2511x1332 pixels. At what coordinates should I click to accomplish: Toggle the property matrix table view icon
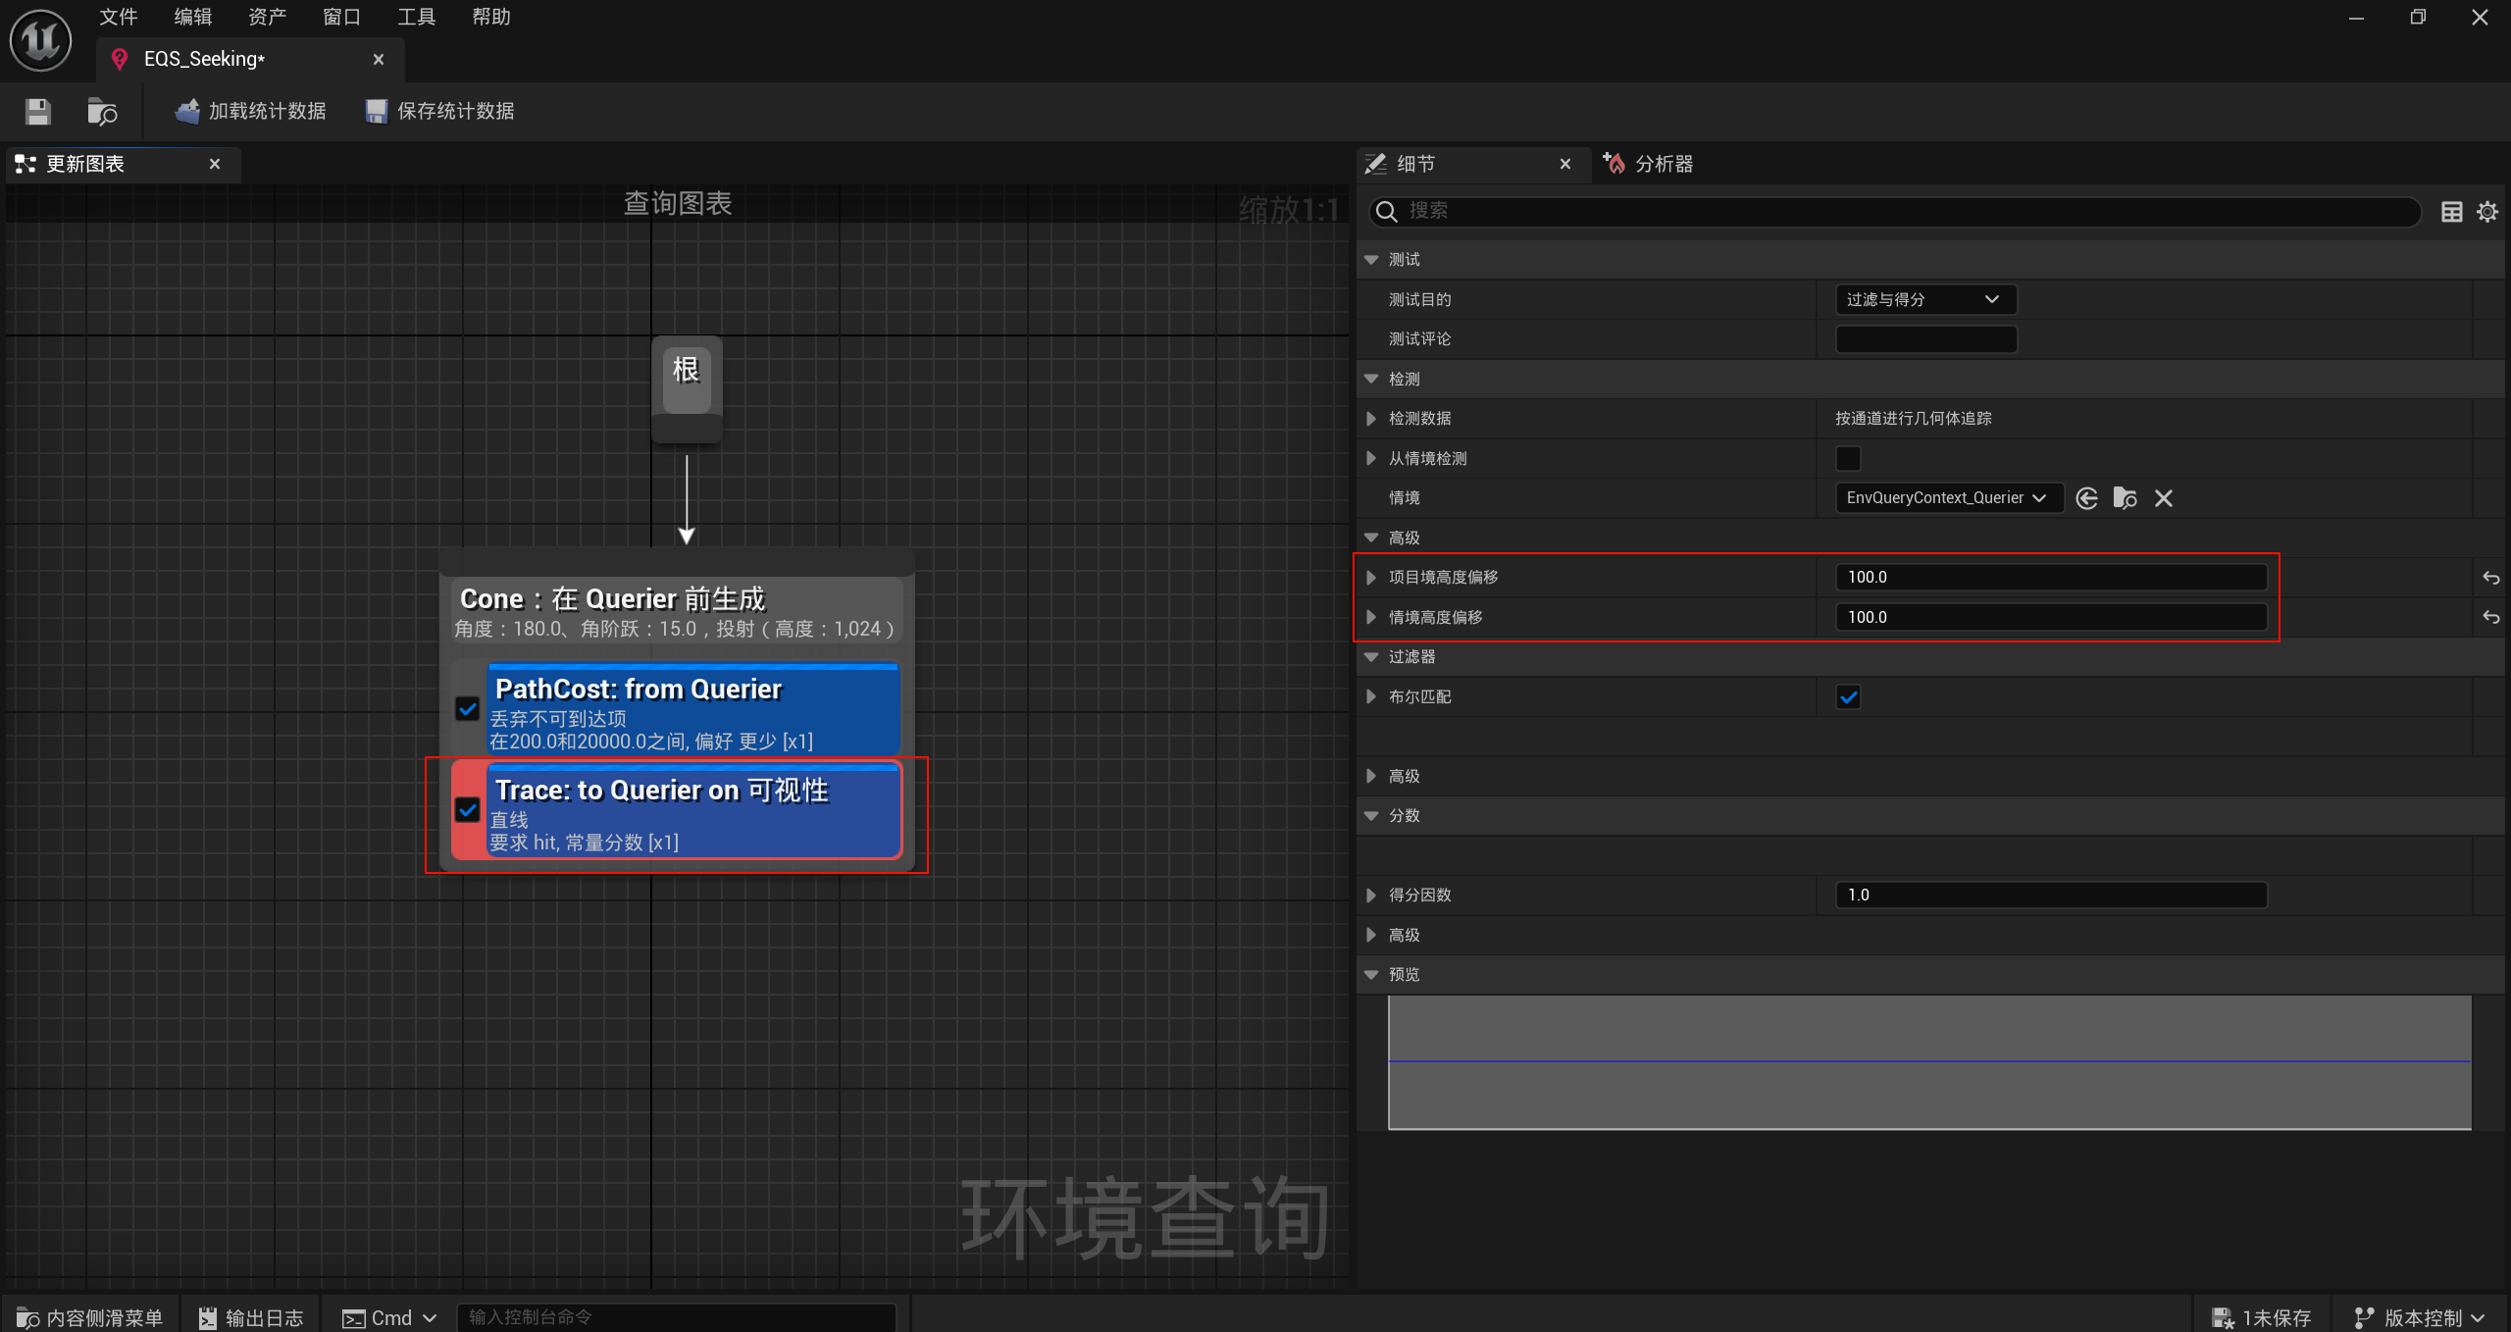pyautogui.click(x=2451, y=212)
